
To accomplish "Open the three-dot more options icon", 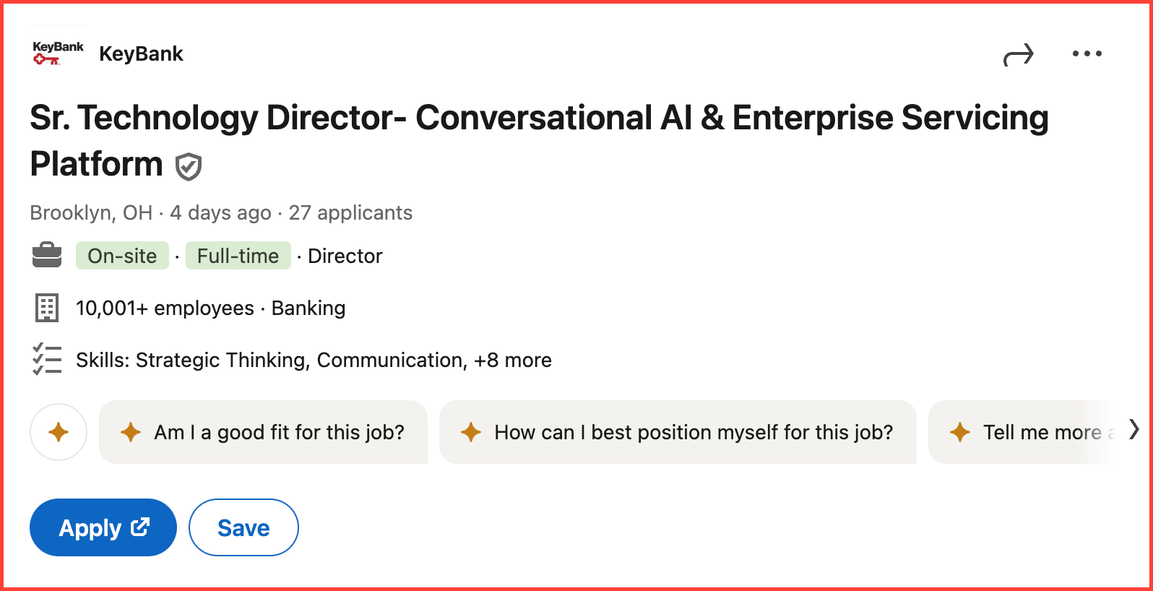I will click(1087, 53).
